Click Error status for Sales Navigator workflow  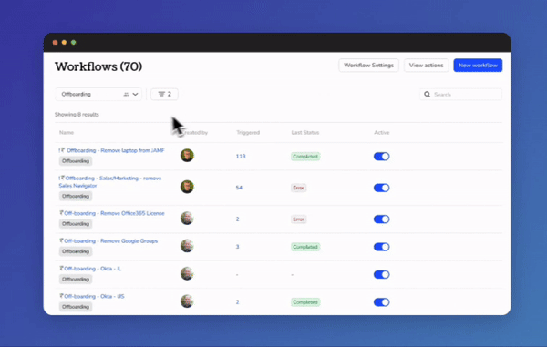click(299, 188)
